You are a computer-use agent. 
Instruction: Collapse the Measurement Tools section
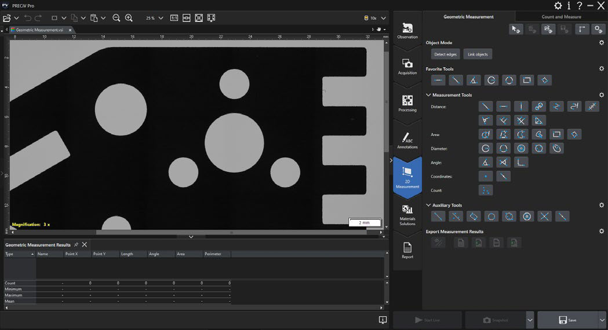[428, 95]
